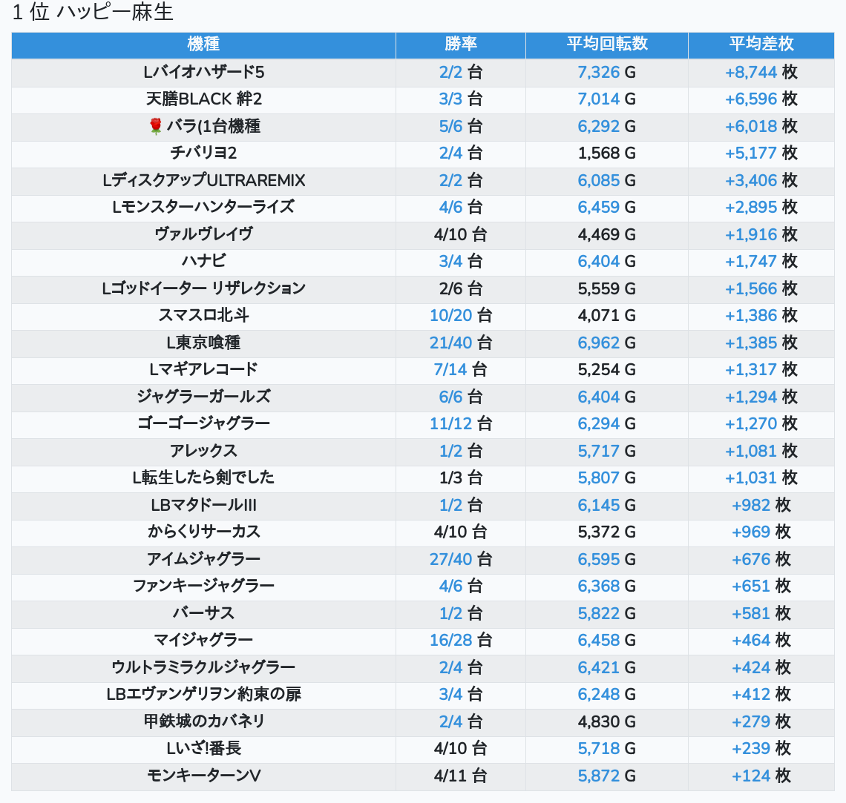846x803 pixels.
Task: Select LBエヴァンゲリヲン約束の扉 machine name
Action: click(203, 695)
